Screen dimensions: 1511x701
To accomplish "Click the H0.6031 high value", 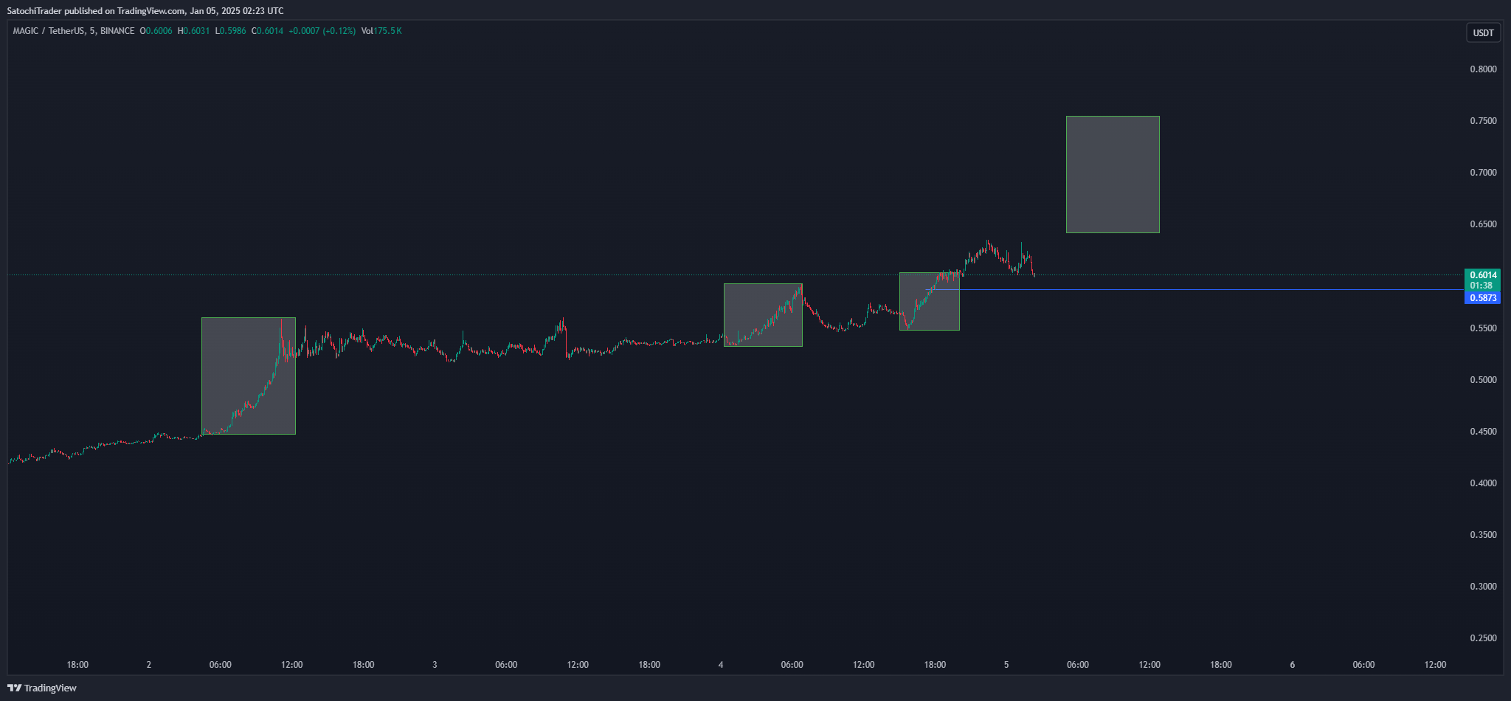I will point(193,31).
